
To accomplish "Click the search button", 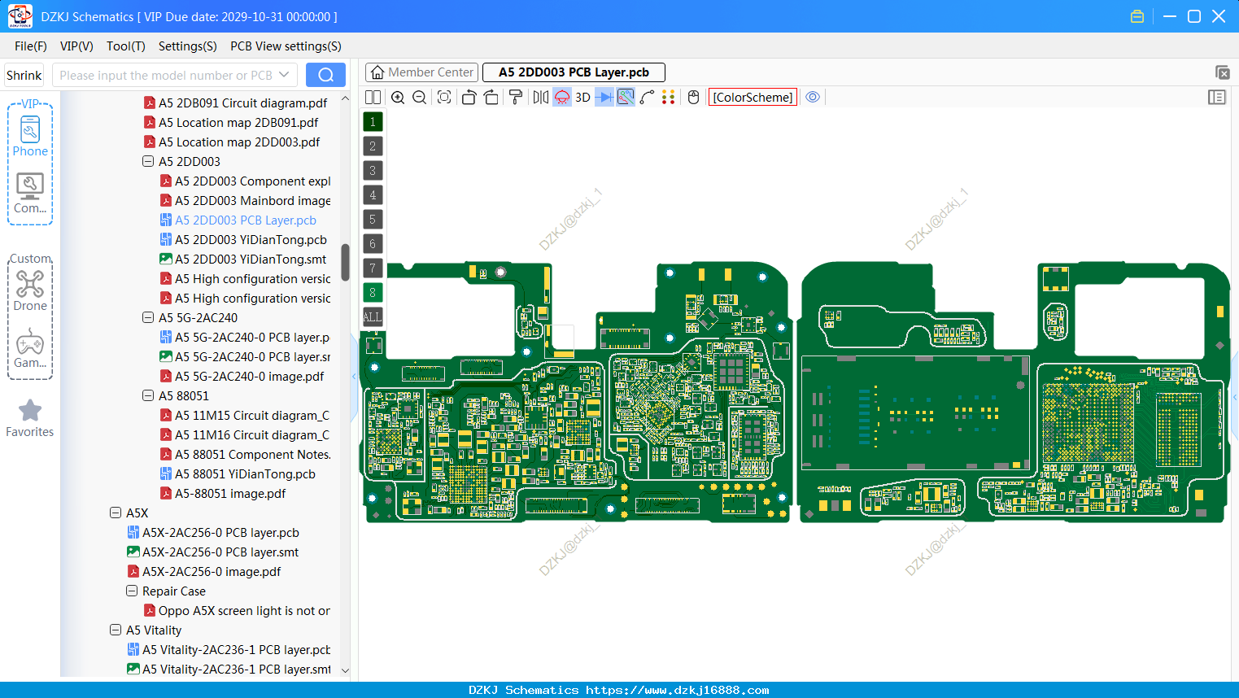I will click(325, 75).
